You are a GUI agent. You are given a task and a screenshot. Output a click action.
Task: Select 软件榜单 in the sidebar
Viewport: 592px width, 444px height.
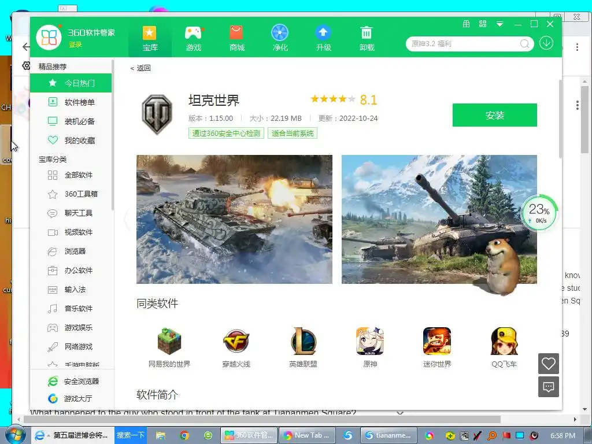point(71,102)
